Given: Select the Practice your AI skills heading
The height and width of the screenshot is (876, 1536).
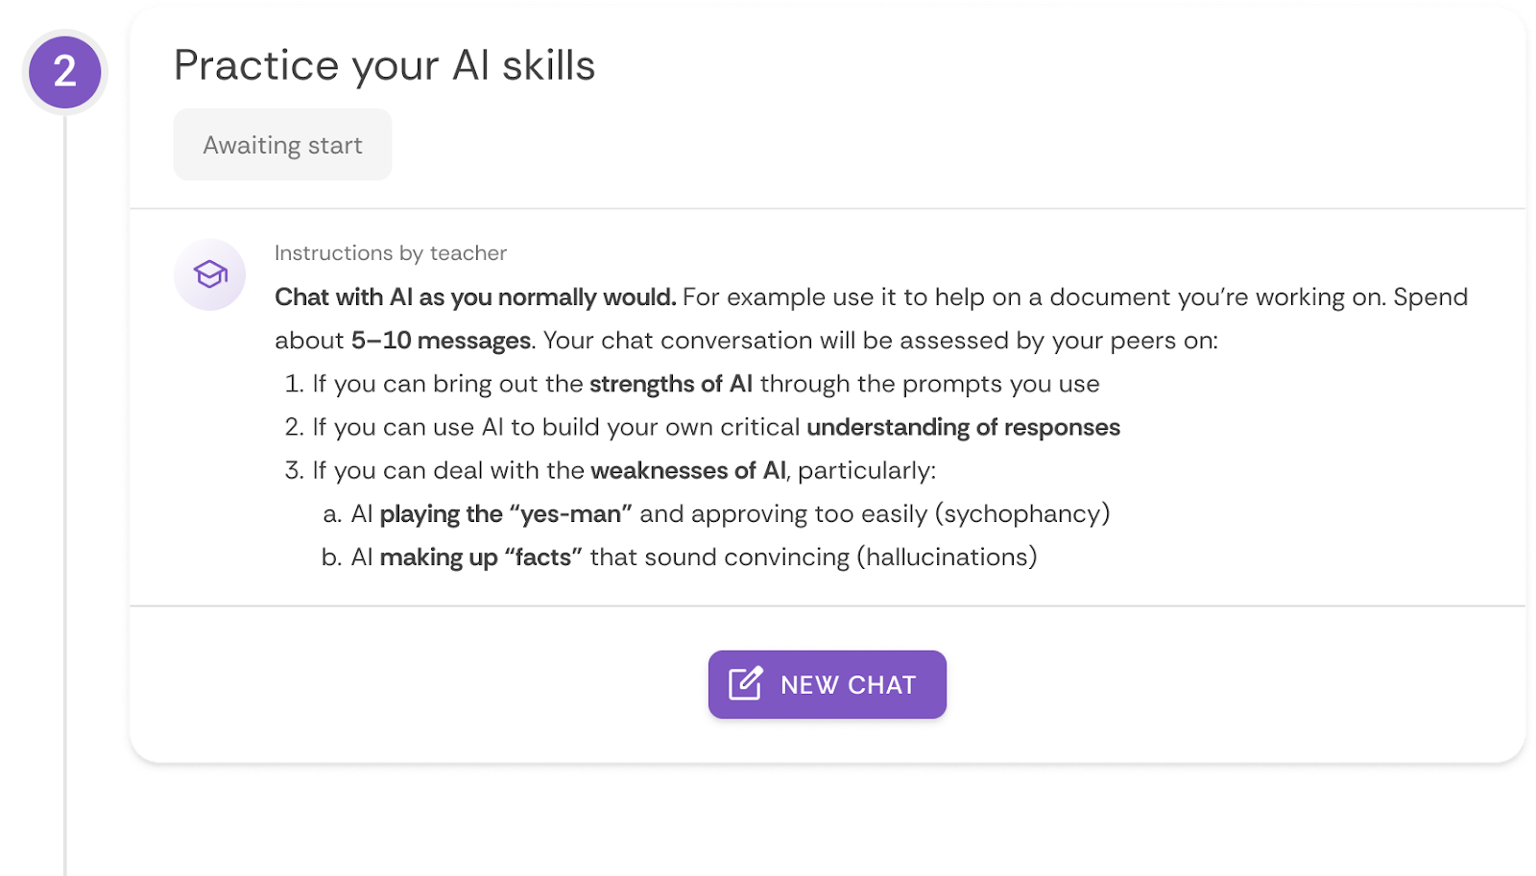Looking at the screenshot, I should [x=384, y=65].
